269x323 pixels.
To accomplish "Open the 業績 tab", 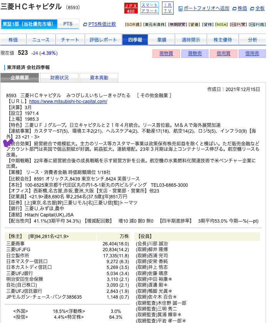I will [x=162, y=40].
